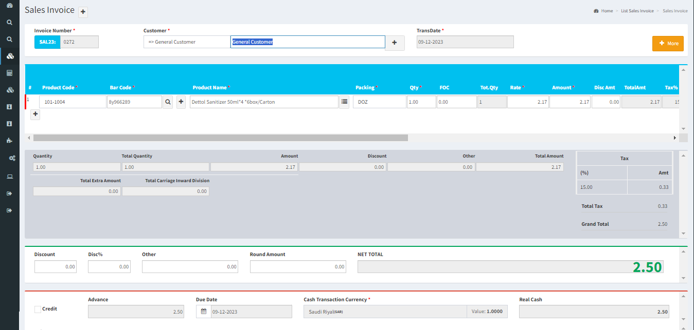Click the Real Cash field
This screenshot has height=330, width=694.
point(594,312)
